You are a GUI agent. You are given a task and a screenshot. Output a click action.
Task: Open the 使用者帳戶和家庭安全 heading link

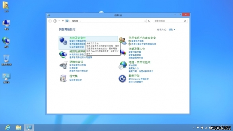[142, 38]
